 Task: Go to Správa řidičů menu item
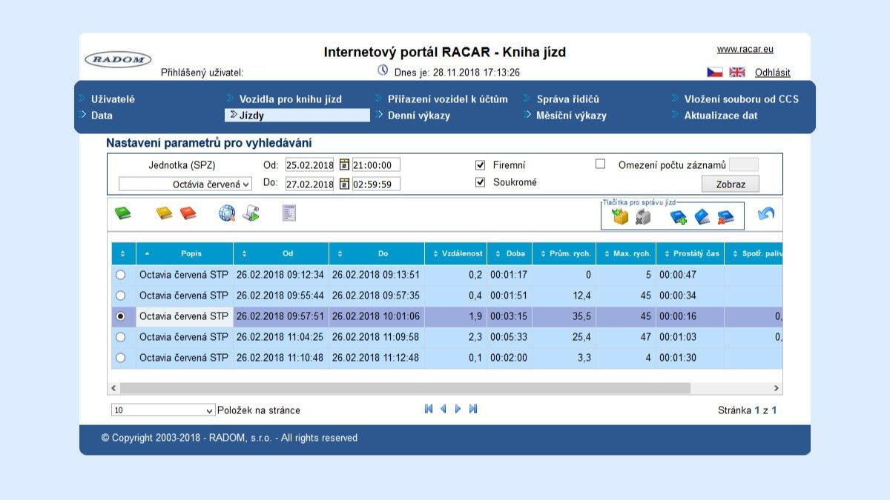click(567, 99)
